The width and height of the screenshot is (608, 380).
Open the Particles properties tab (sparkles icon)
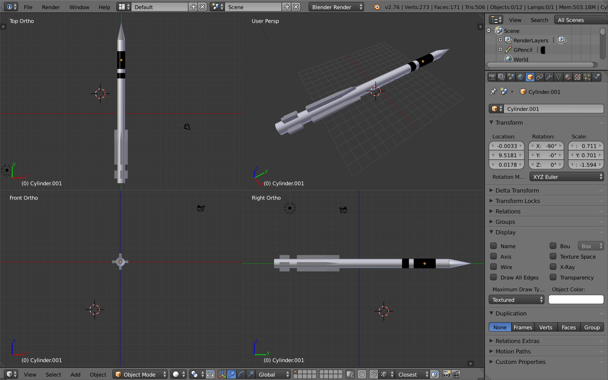[587, 77]
